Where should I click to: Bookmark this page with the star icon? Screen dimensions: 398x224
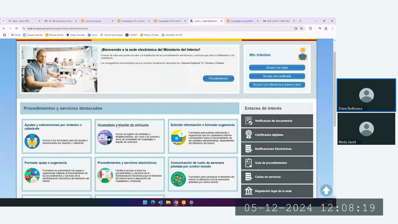click(302, 28)
